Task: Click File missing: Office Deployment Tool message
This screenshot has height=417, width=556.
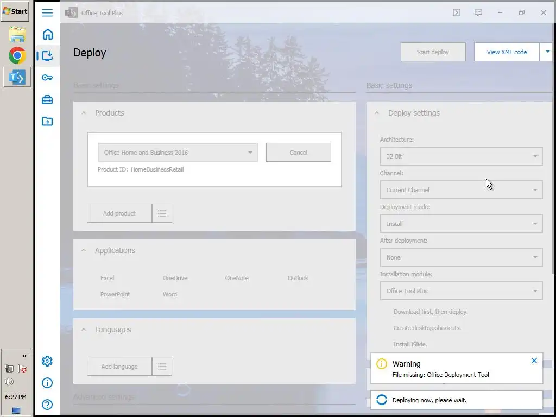Action: 440,375
